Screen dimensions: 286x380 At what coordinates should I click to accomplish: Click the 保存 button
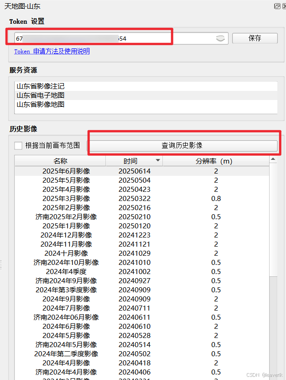click(x=255, y=38)
